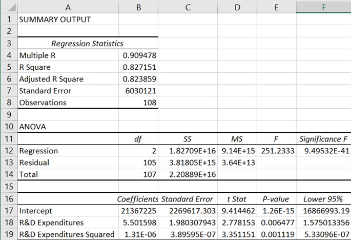The height and width of the screenshot is (240, 351).
Task: Select column A header
Action: pos(68,7)
